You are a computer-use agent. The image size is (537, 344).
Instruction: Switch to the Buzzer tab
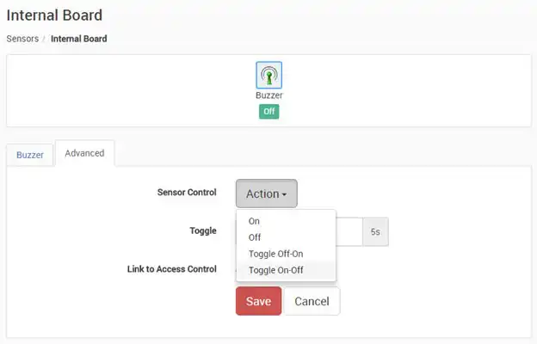tap(30, 155)
